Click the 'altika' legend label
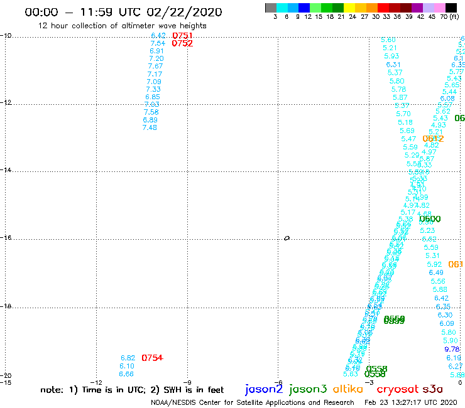The width and height of the screenshot is (465, 408). point(348,389)
